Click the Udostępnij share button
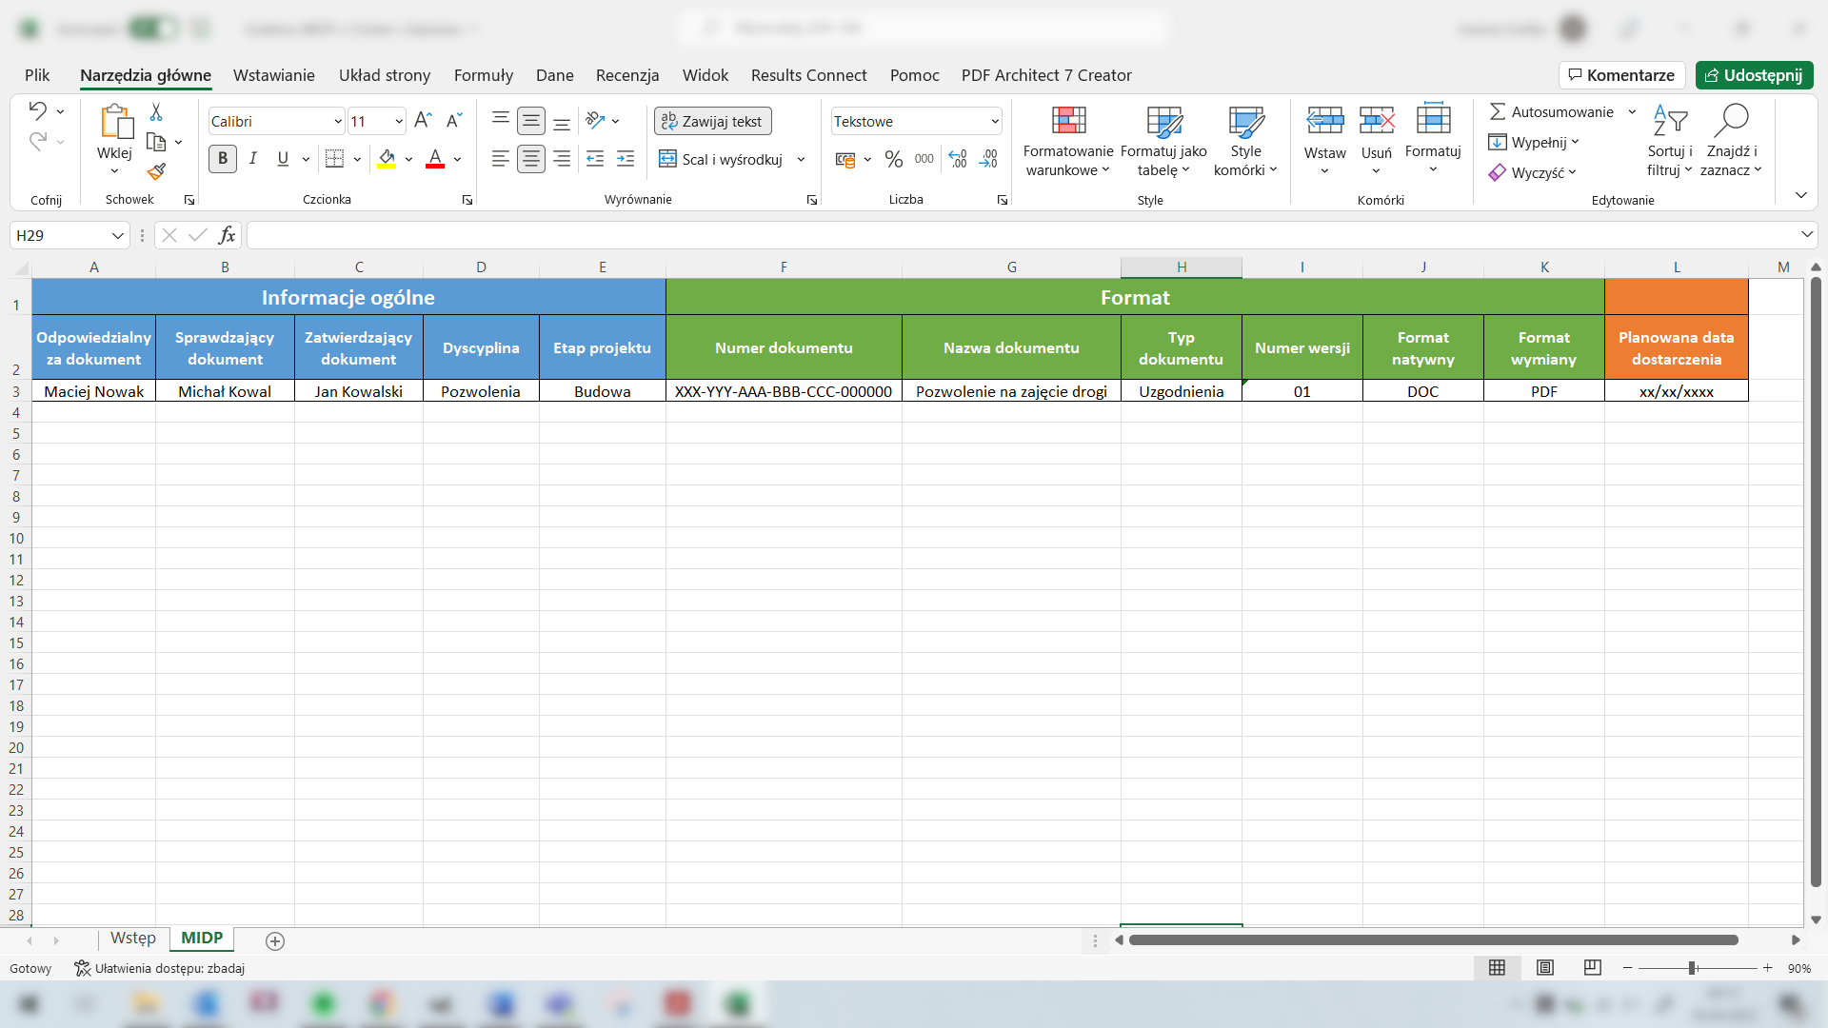This screenshot has height=1028, width=1828. (1754, 75)
